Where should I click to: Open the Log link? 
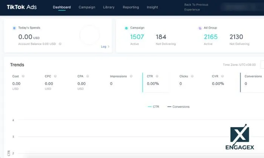(105, 47)
